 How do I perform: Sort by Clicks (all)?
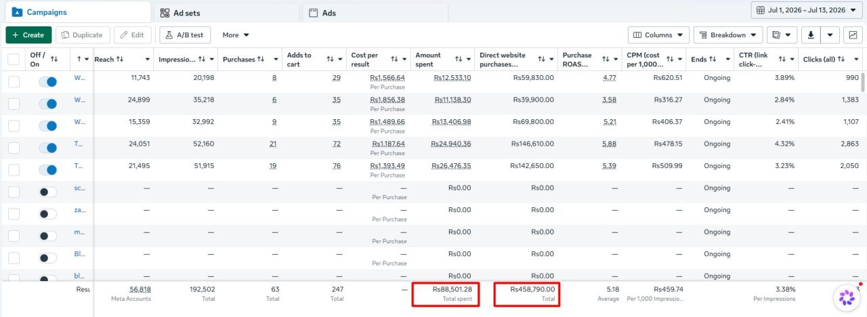pos(845,60)
